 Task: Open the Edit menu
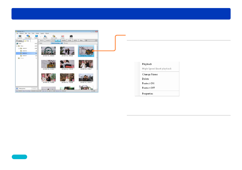(x=26, y=33)
